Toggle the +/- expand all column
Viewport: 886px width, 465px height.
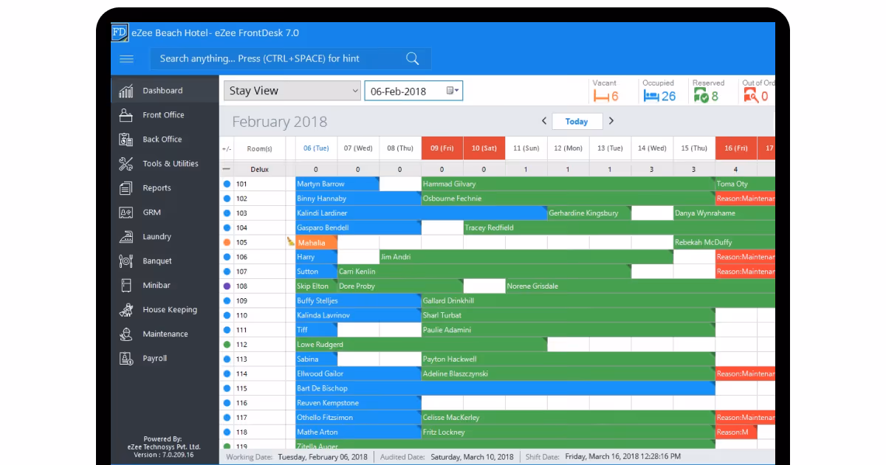point(227,148)
